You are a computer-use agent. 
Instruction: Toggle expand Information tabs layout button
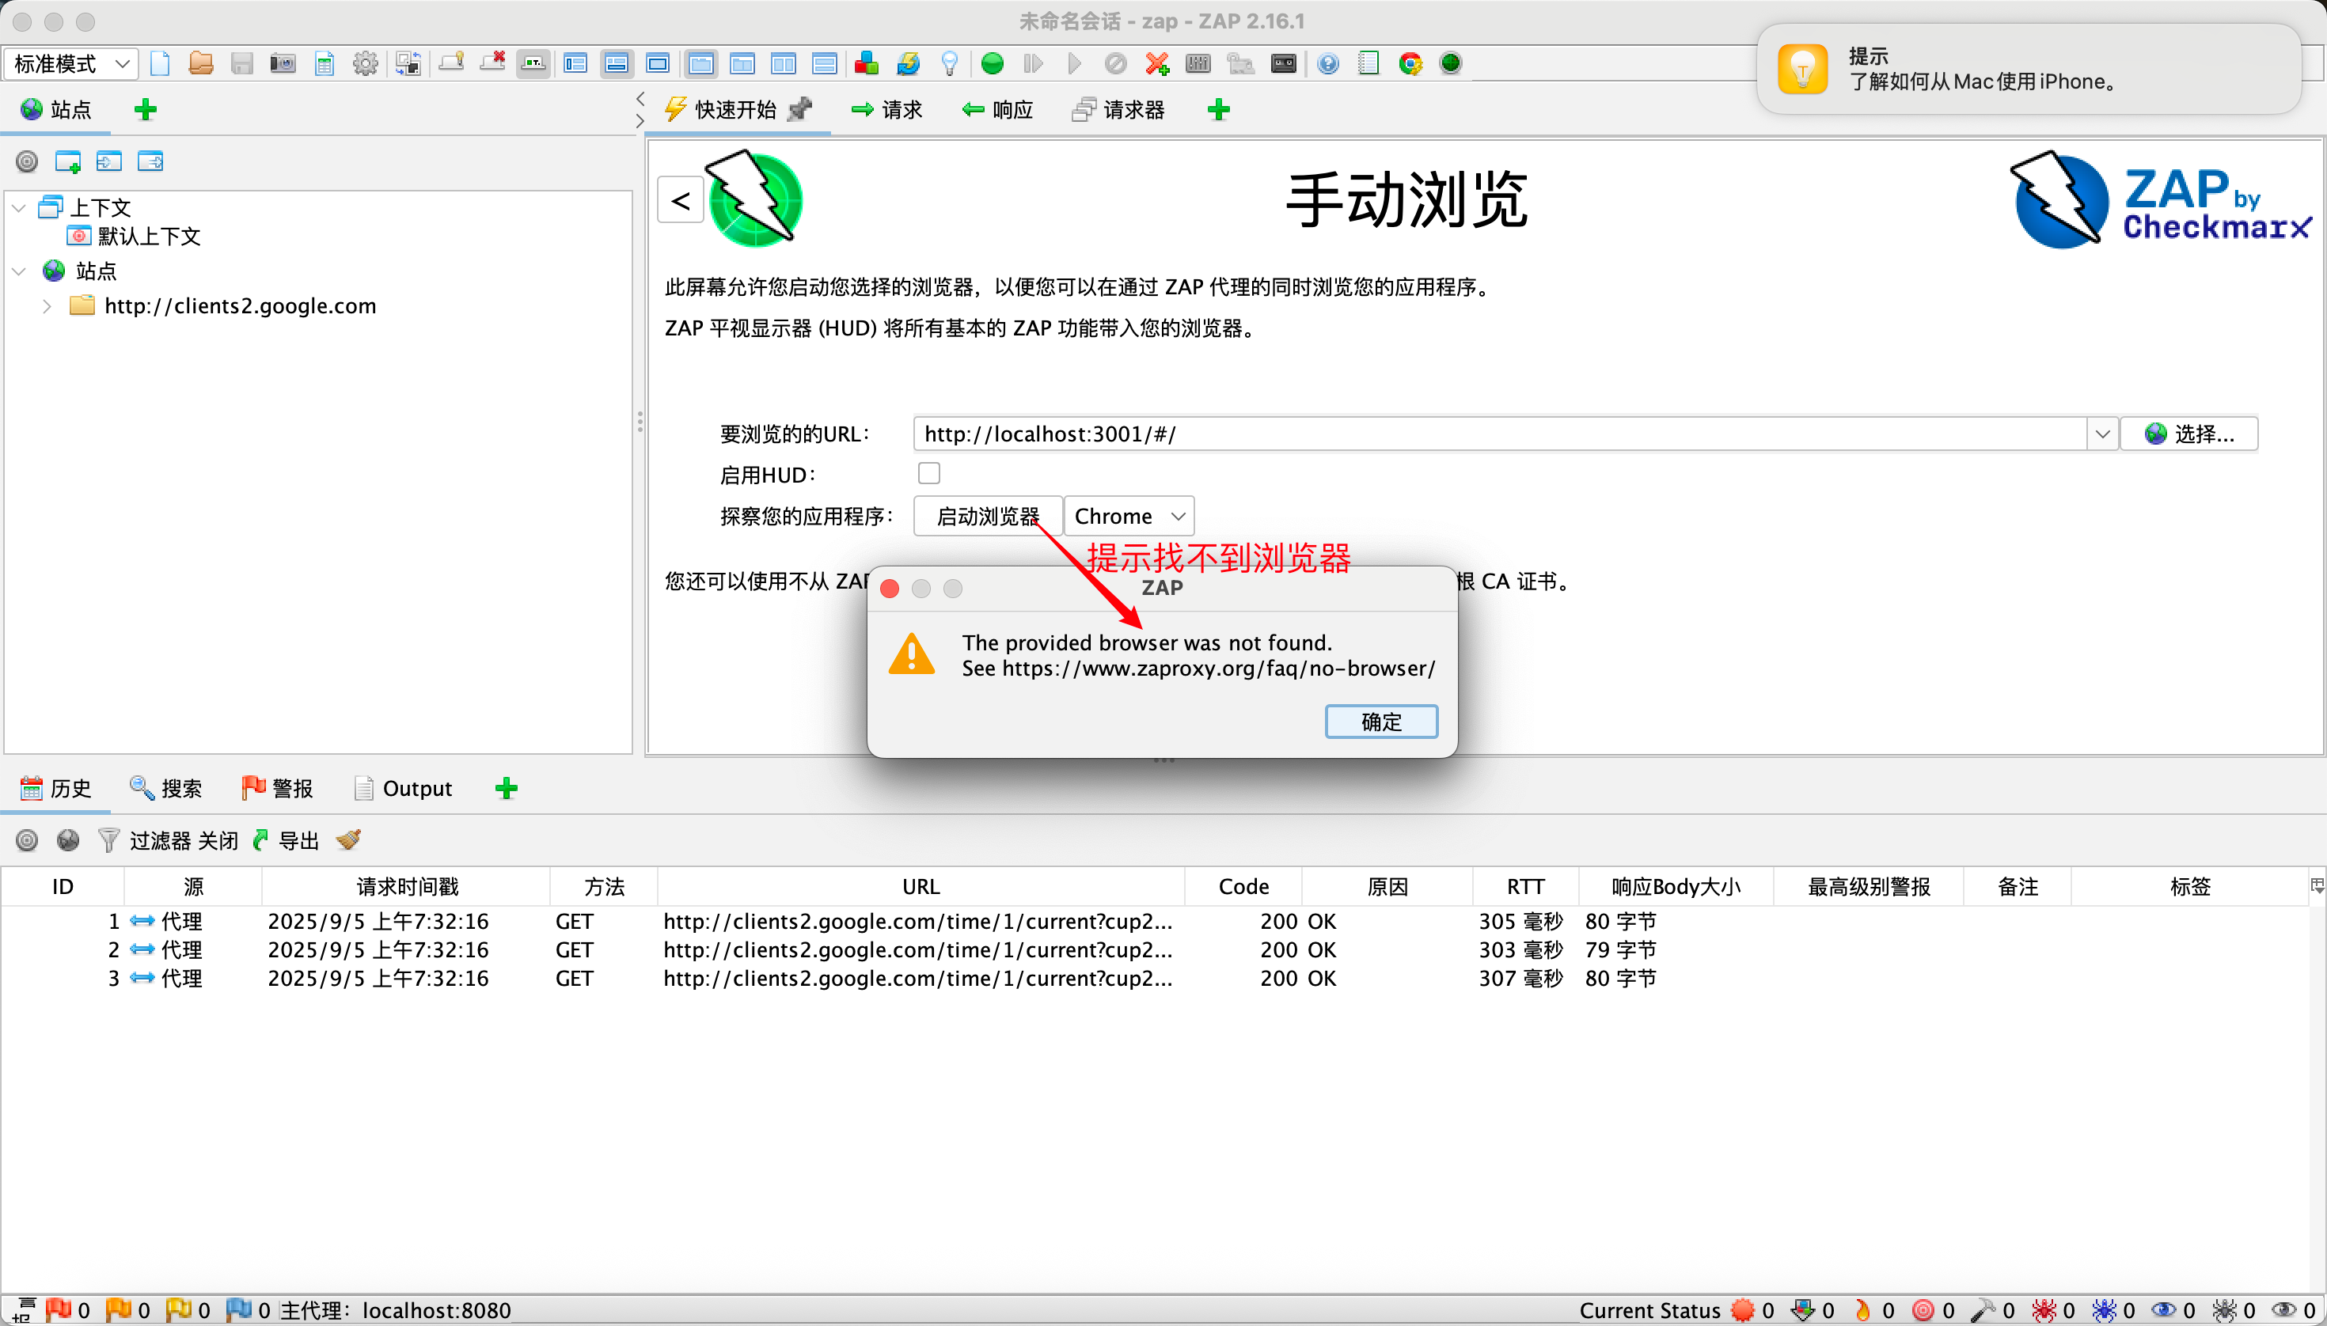[x=617, y=64]
